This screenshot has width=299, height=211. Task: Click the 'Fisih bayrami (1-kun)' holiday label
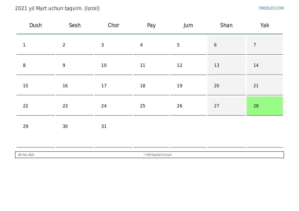[x=159, y=155]
